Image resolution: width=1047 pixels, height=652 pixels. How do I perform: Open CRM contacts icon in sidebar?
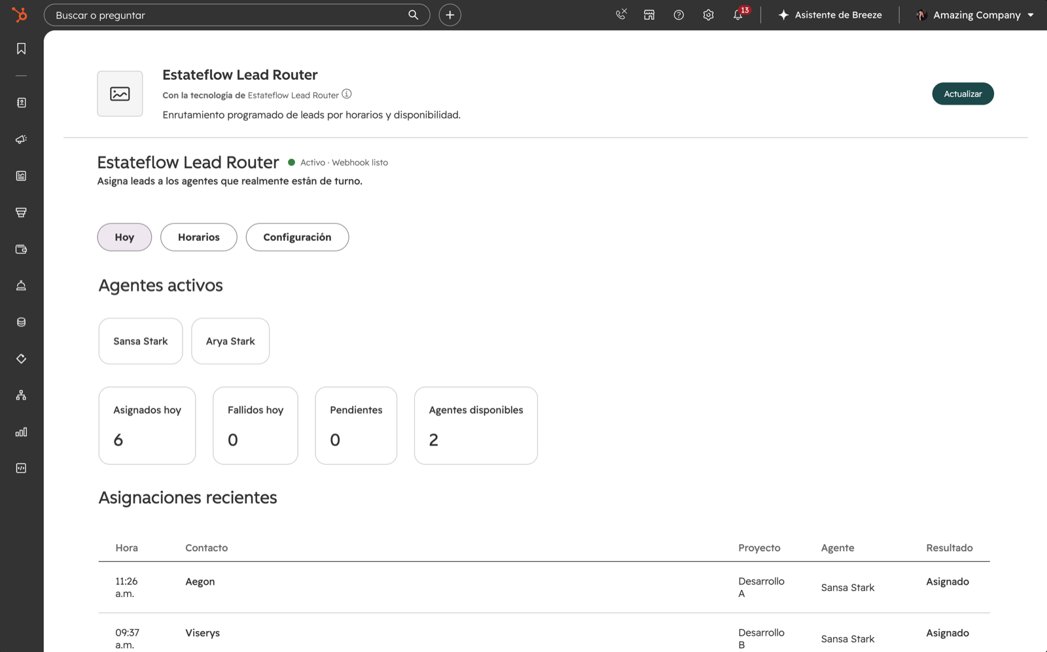click(21, 103)
